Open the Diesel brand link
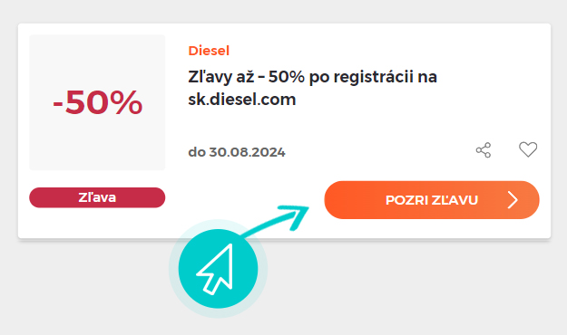567x335 pixels. pyautogui.click(x=209, y=51)
